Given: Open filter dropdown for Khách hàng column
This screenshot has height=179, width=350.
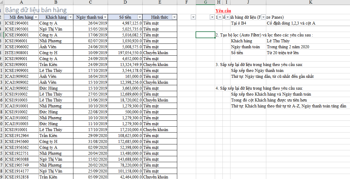Looking at the screenshot, I should (x=70, y=17).
